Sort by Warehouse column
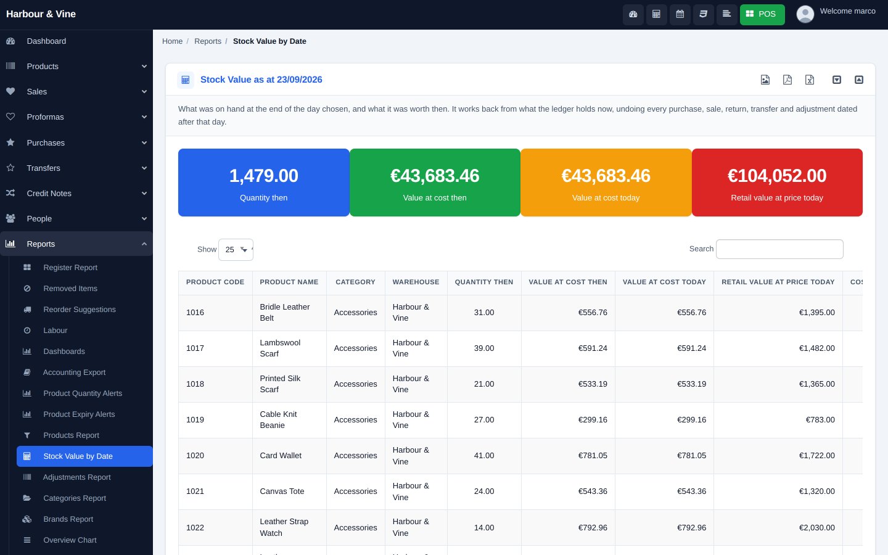The height and width of the screenshot is (555, 888). [416, 282]
